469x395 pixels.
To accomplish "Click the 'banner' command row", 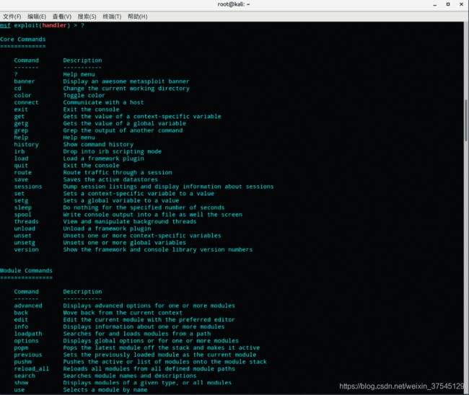I will pos(102,81).
